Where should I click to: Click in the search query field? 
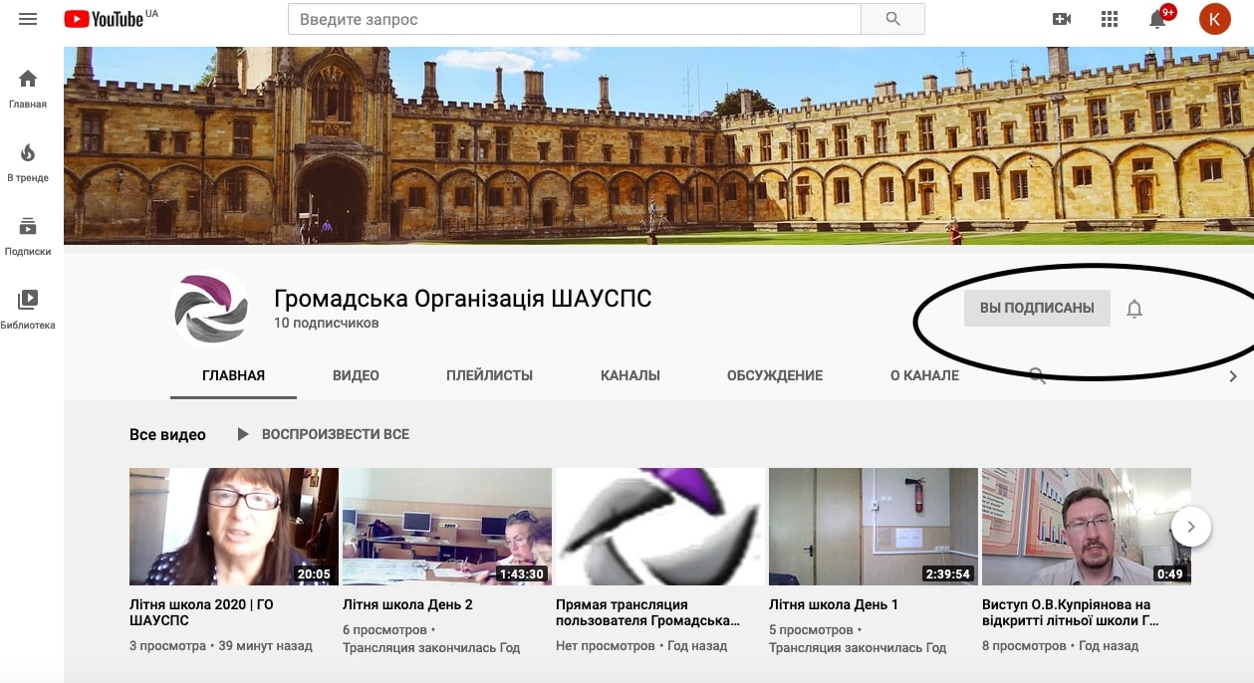pos(574,19)
